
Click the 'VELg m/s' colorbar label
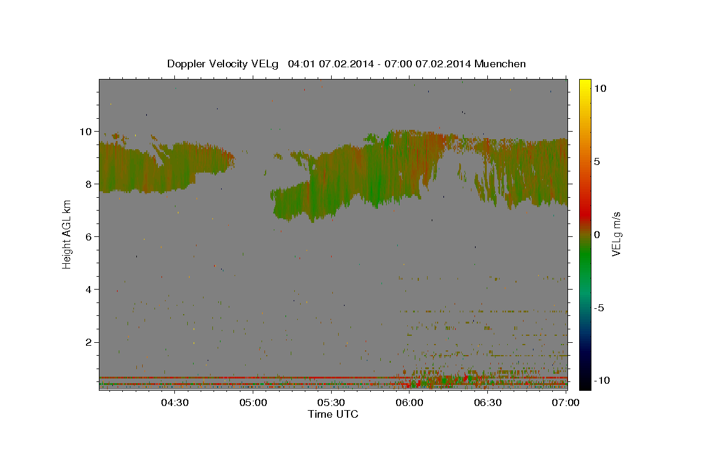coord(616,234)
